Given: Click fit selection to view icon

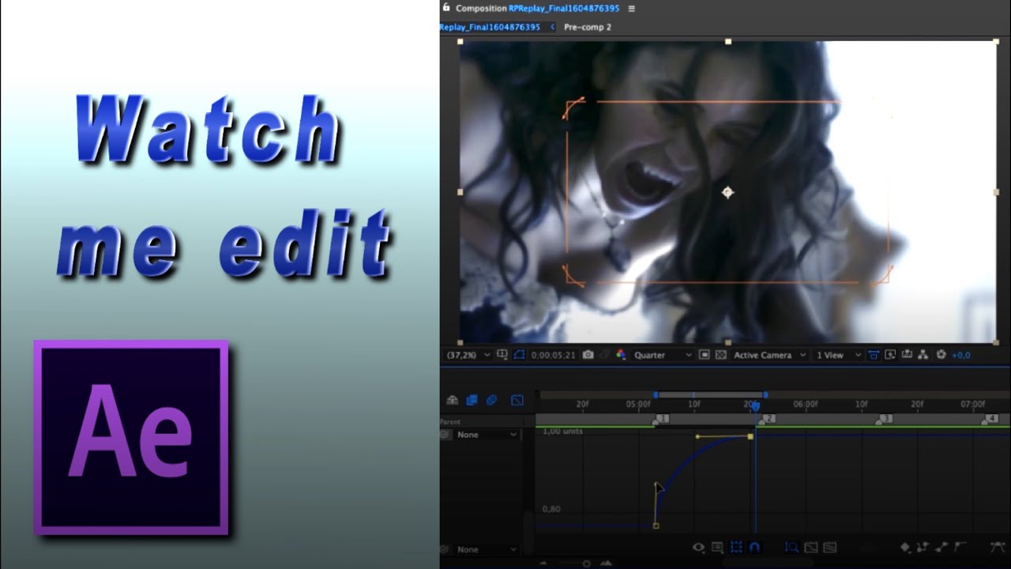Looking at the screenshot, I should [811, 547].
